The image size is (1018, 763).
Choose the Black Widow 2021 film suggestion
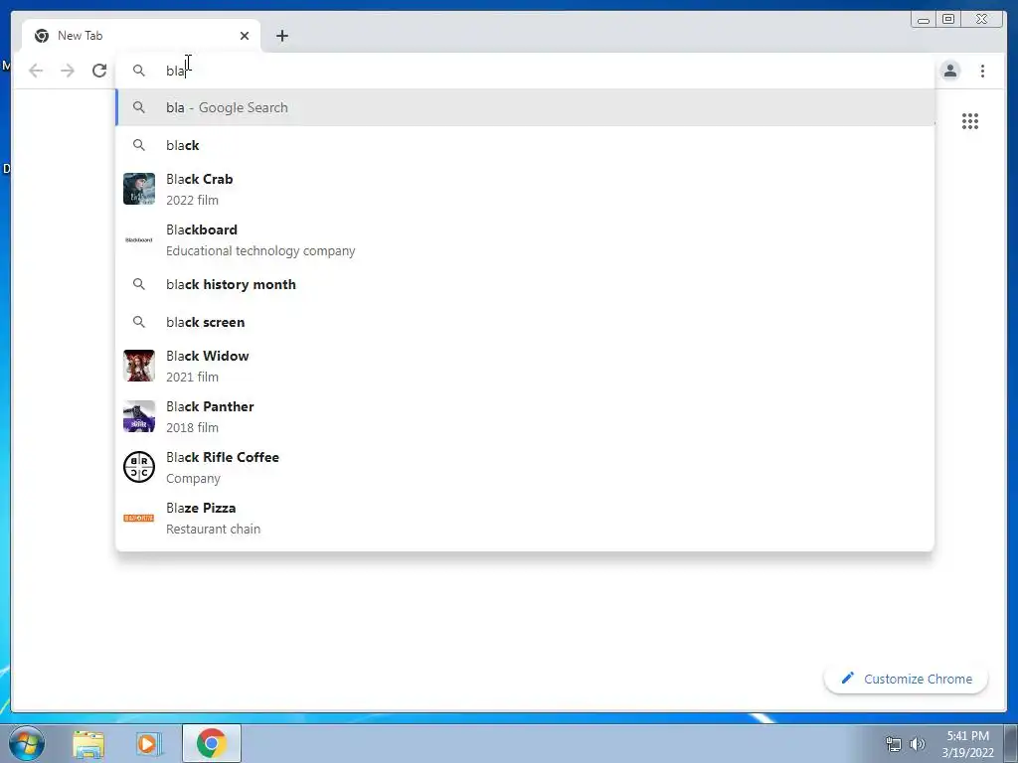[x=525, y=366]
